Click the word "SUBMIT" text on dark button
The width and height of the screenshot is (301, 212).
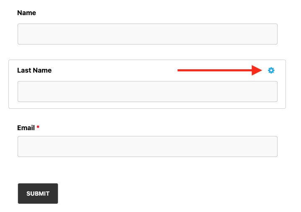coord(38,194)
